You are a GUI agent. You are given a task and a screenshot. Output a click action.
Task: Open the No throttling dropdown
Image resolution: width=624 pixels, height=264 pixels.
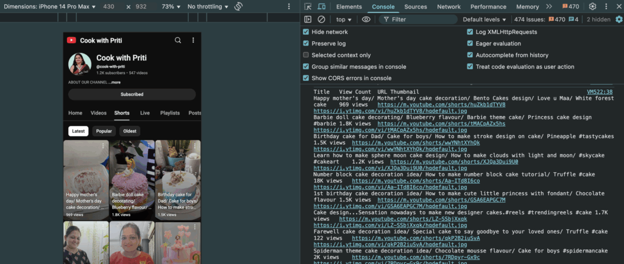208,6
